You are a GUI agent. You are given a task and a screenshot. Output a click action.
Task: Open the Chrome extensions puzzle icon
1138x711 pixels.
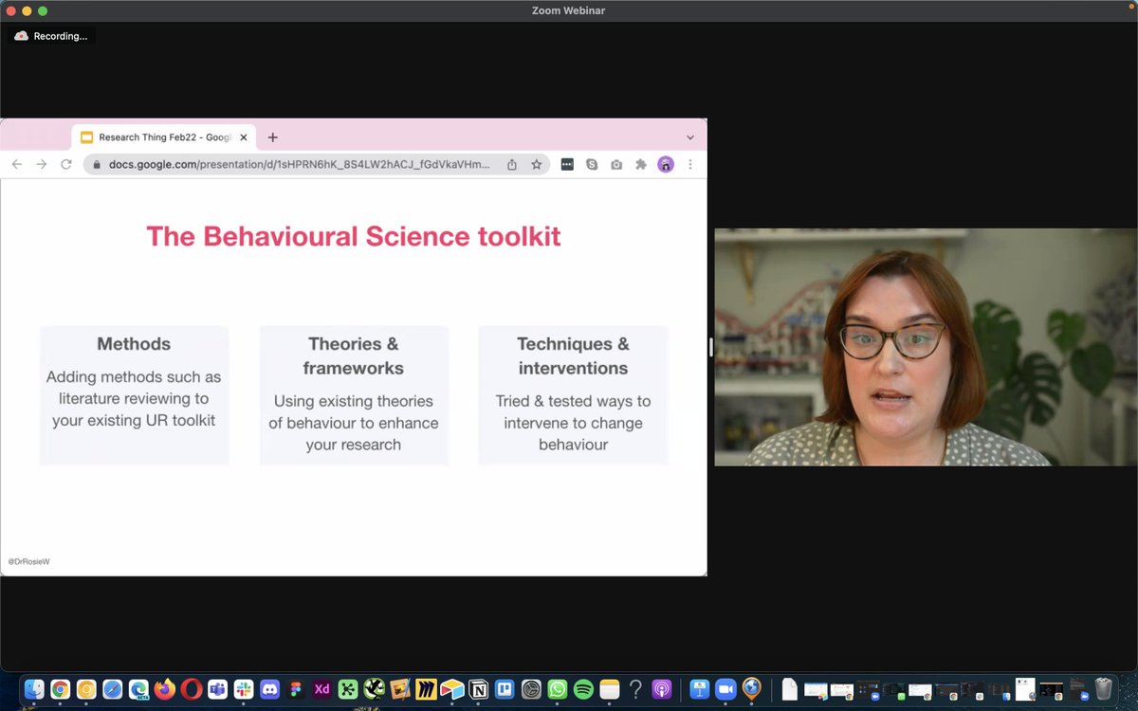tap(641, 164)
